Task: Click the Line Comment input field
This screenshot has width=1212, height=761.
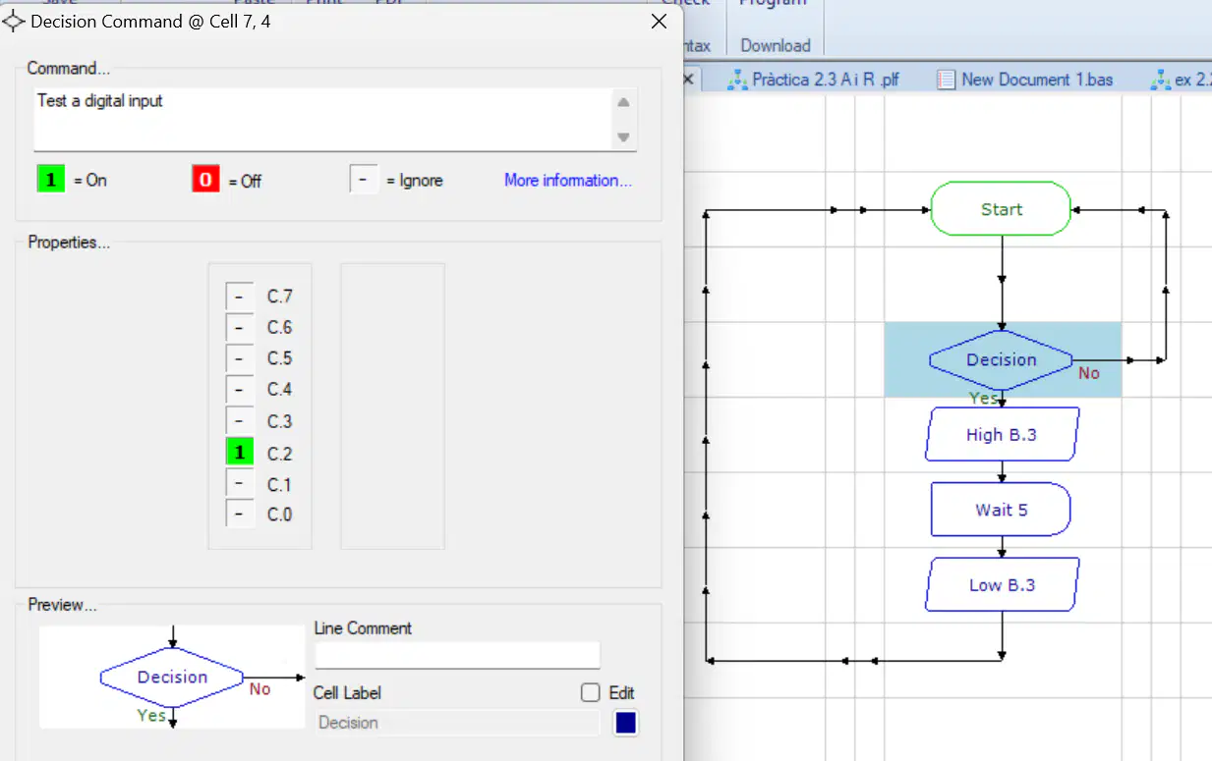Action: click(457, 655)
